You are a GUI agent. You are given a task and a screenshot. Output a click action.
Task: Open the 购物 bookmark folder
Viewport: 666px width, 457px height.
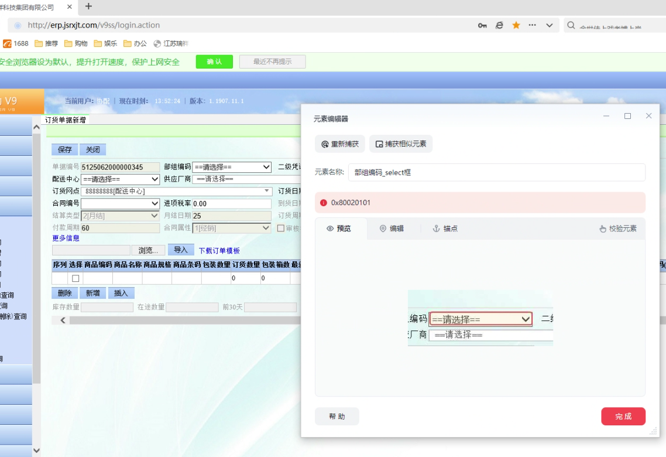click(x=76, y=43)
